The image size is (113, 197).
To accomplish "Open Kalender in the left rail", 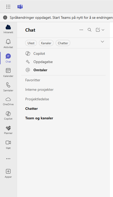I will coord(8,73).
